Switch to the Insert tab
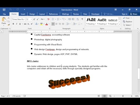Viewport: 140px width, 105px height. coord(23,14)
